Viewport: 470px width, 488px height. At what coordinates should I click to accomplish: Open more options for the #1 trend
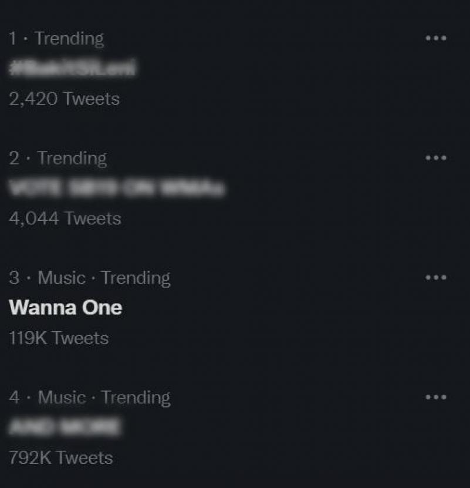[x=435, y=38]
